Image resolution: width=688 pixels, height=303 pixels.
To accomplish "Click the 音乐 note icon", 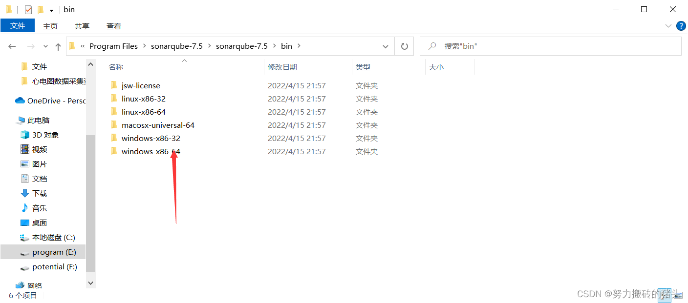I will coord(25,208).
